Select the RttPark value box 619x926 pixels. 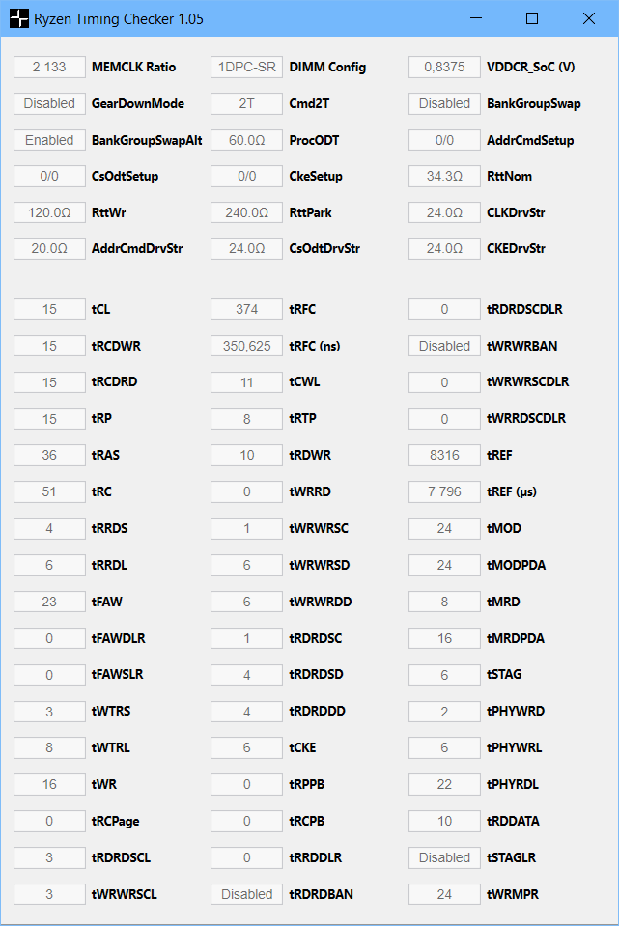tap(246, 212)
